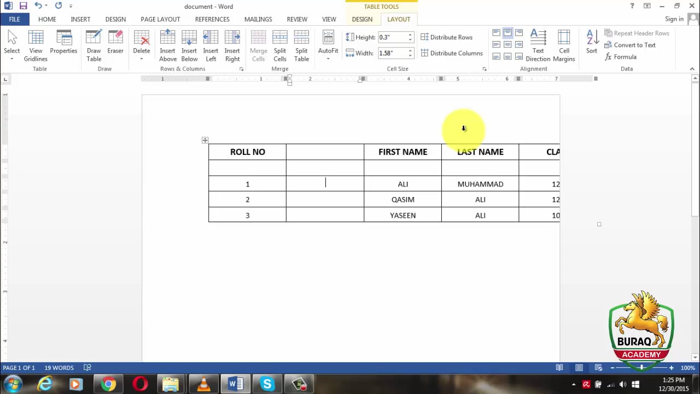Click Insert Below
Viewport: 700px width, 394px height.
tap(189, 45)
